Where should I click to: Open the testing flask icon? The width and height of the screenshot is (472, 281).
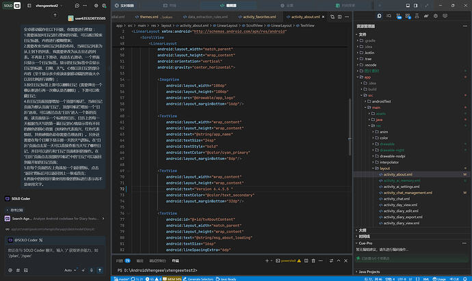pos(417,16)
